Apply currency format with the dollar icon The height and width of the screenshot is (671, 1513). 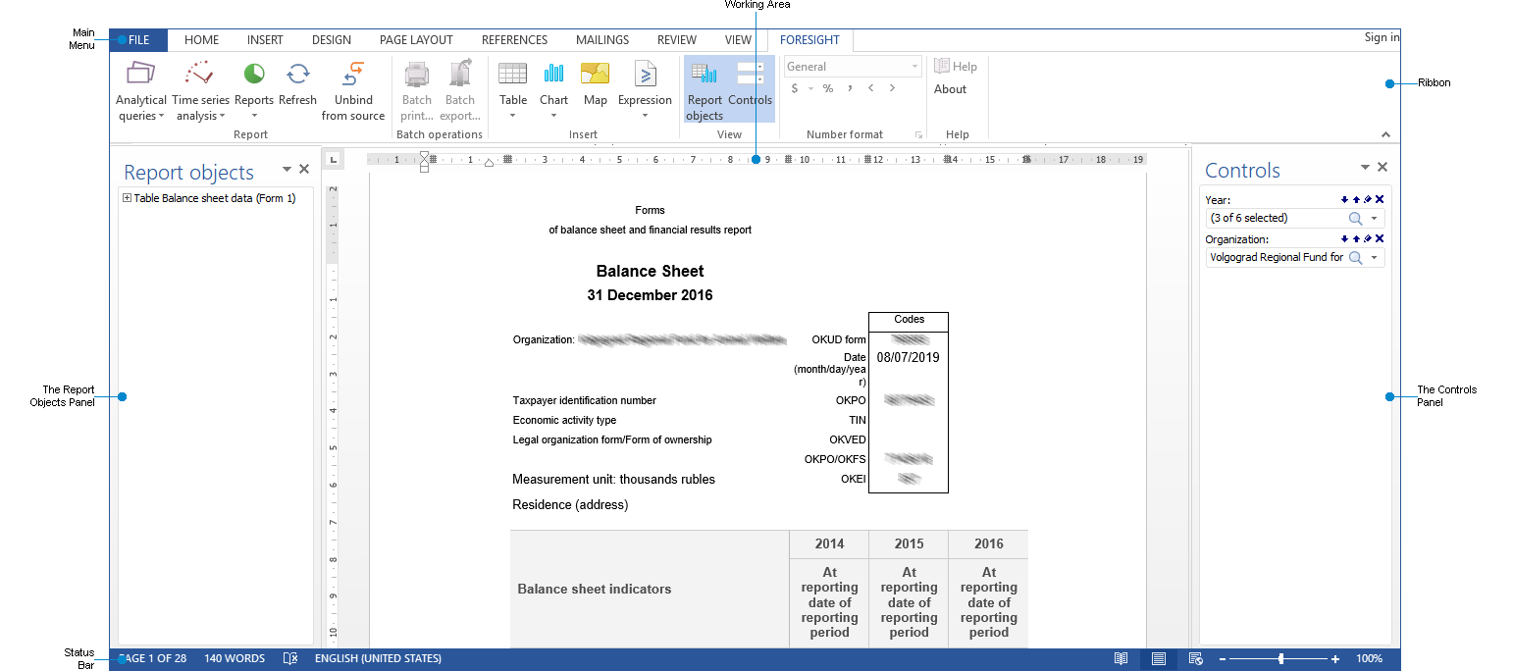click(x=794, y=87)
